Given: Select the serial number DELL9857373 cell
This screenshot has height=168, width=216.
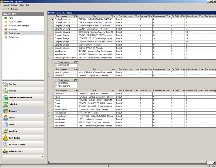Looking at the screenshot, I should coord(67,86).
